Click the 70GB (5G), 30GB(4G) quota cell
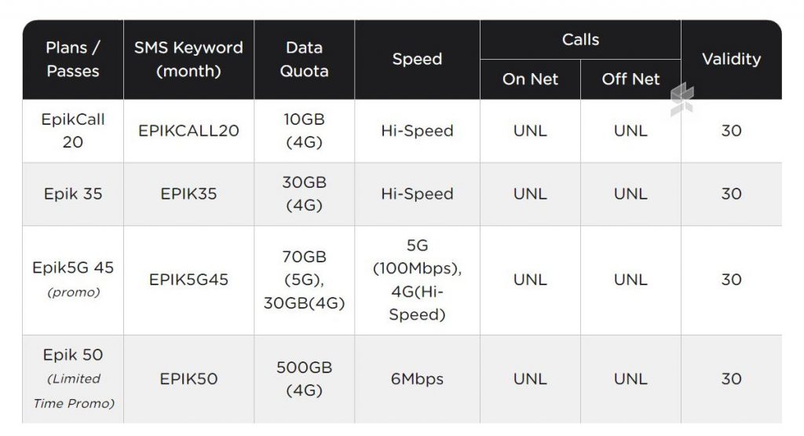Screen dimensions: 804x436 304,280
